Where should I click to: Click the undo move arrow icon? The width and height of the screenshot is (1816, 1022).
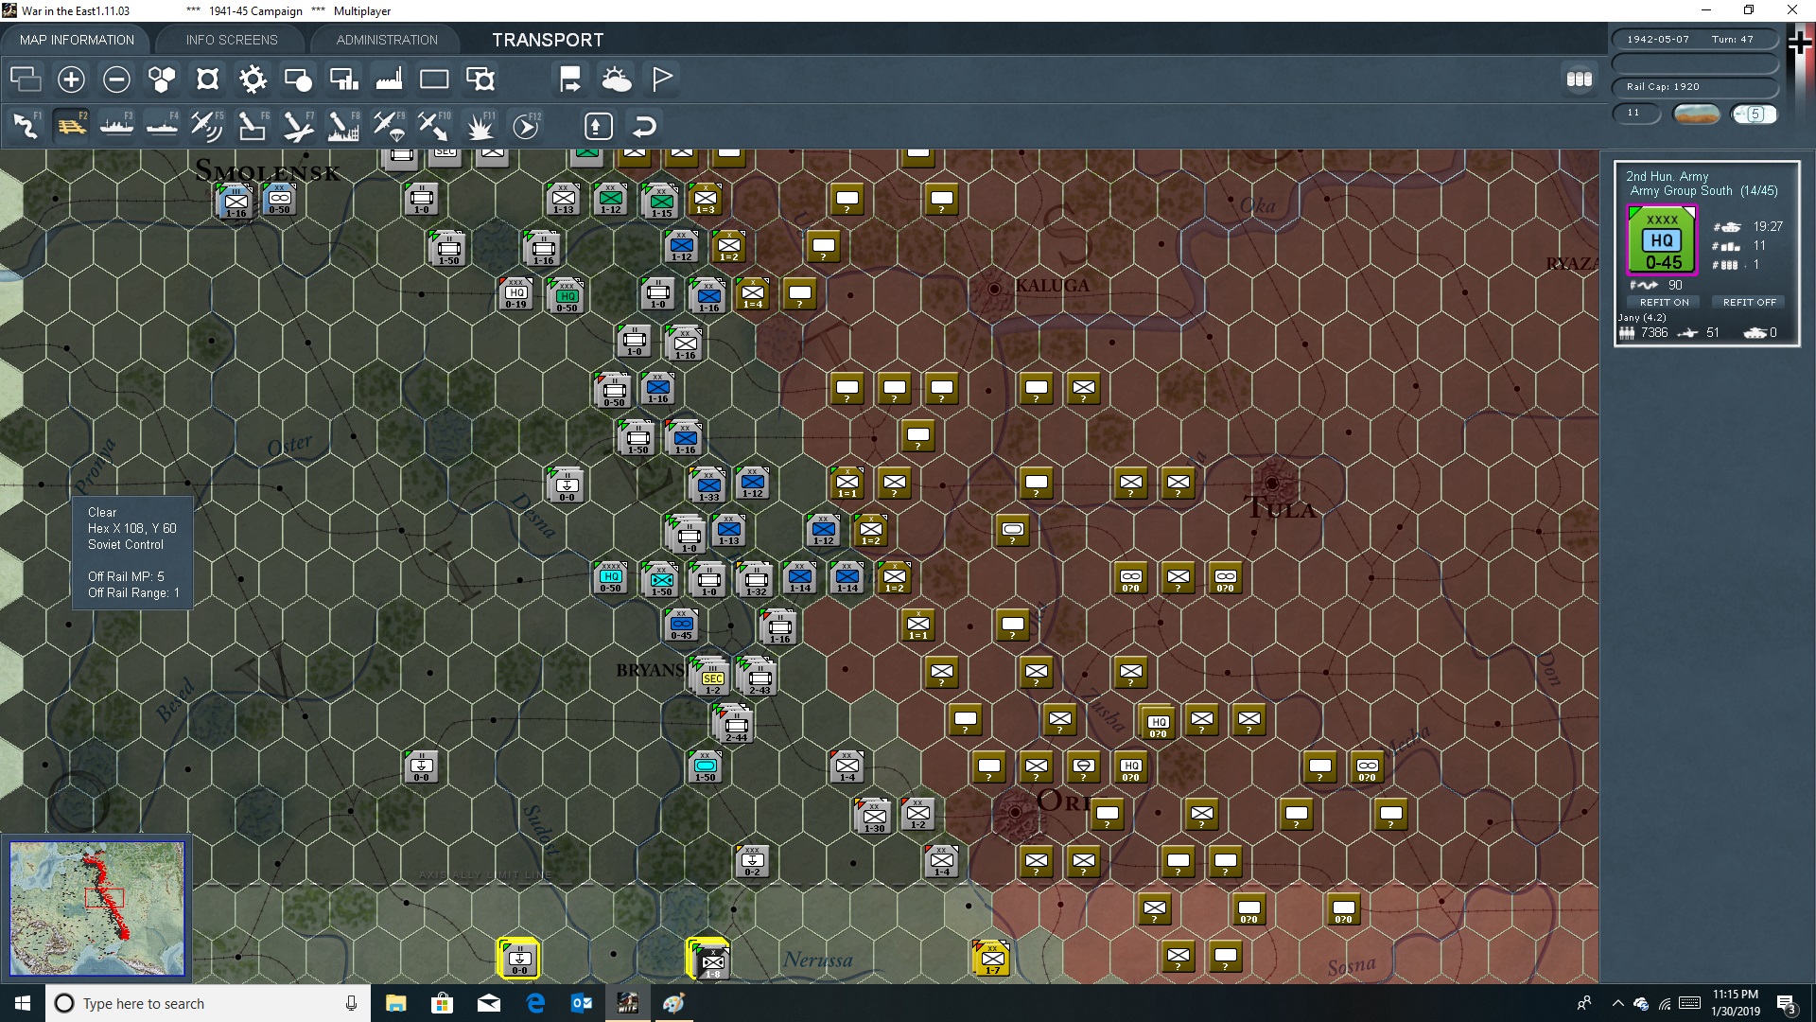644,125
